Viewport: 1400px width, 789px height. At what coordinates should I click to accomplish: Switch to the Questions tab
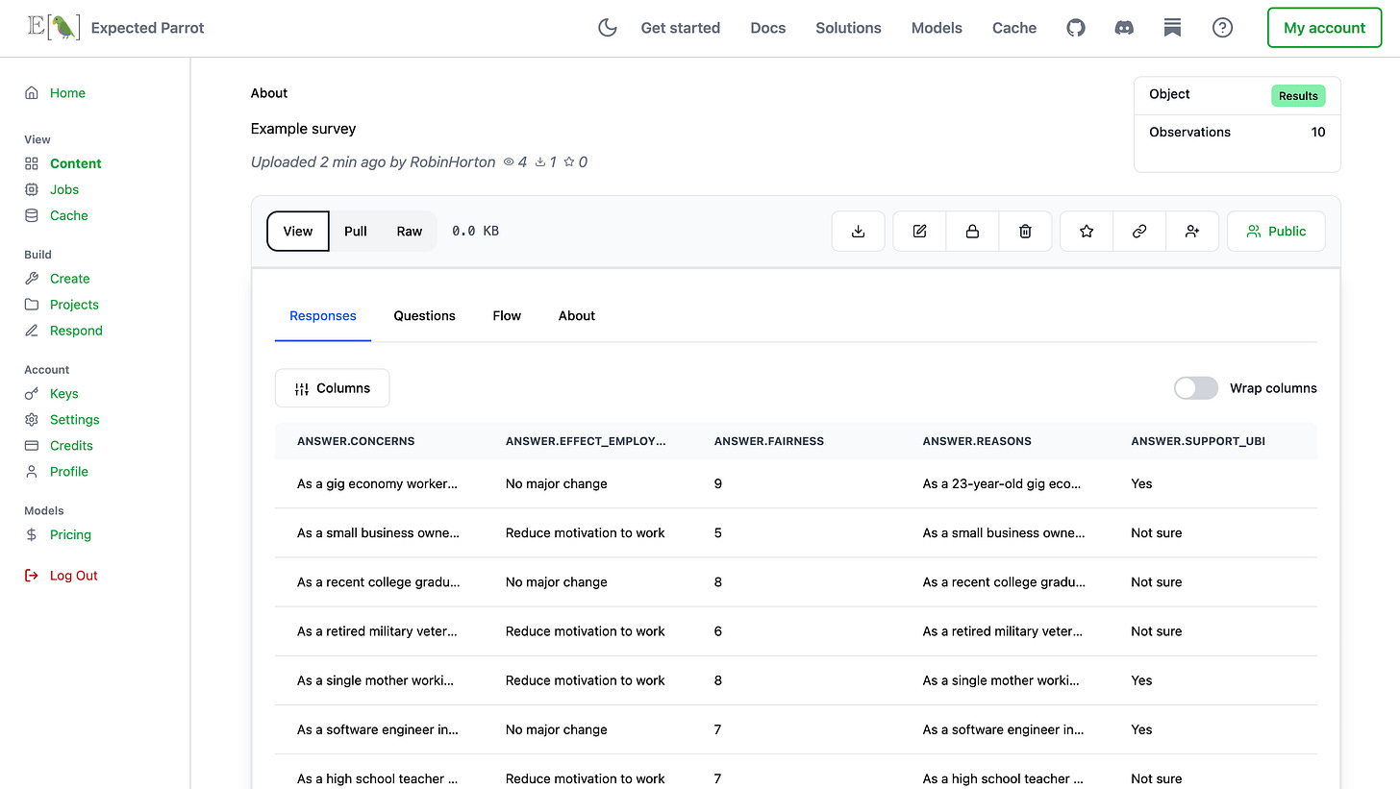[x=425, y=315]
